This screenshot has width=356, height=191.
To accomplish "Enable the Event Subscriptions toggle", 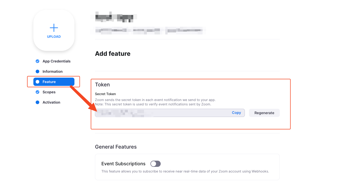I will click(x=156, y=164).
